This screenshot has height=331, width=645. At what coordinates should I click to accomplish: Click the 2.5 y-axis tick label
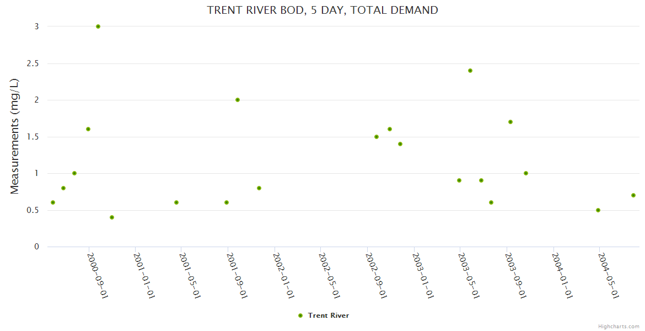[x=33, y=63]
